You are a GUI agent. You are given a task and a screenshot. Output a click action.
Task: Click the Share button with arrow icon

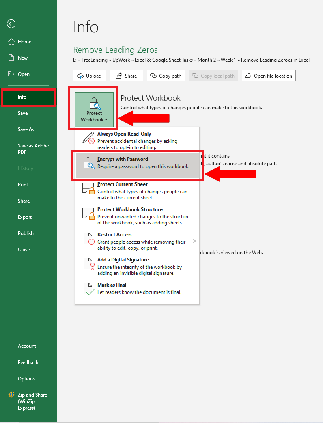(127, 76)
